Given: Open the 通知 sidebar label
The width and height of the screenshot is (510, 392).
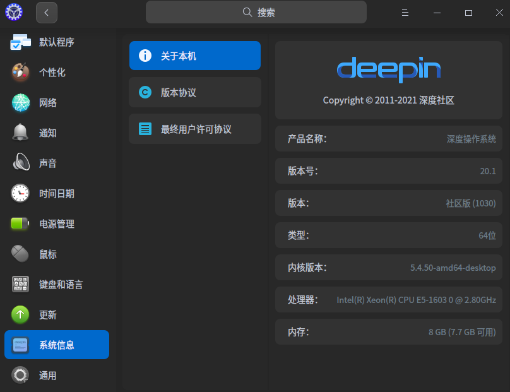Looking at the screenshot, I should click(x=48, y=133).
